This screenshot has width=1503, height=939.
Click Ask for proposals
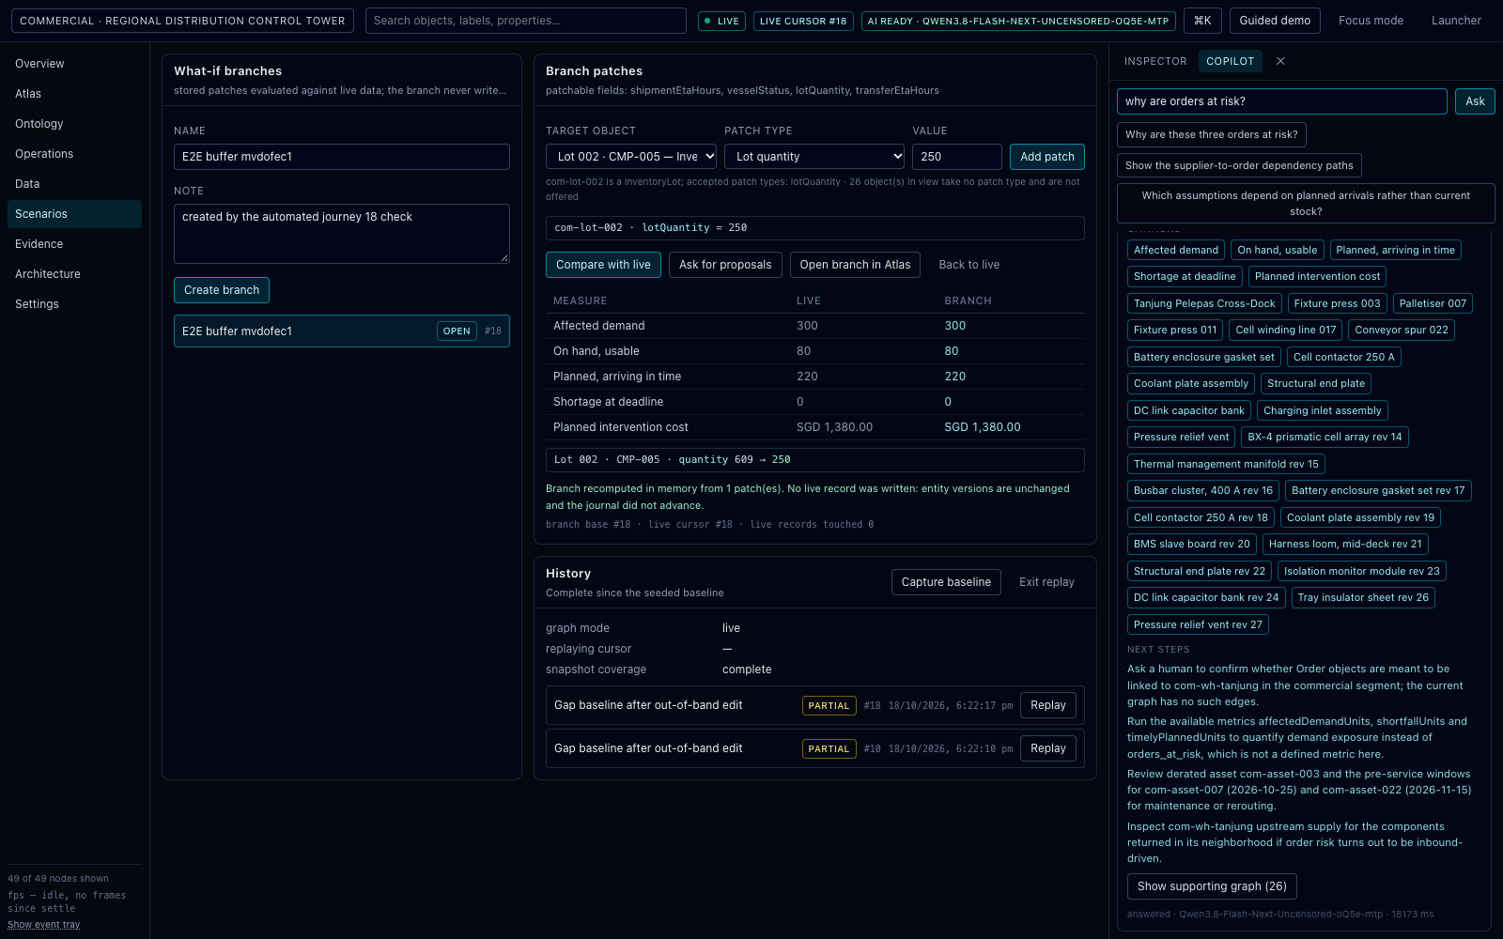(x=725, y=265)
